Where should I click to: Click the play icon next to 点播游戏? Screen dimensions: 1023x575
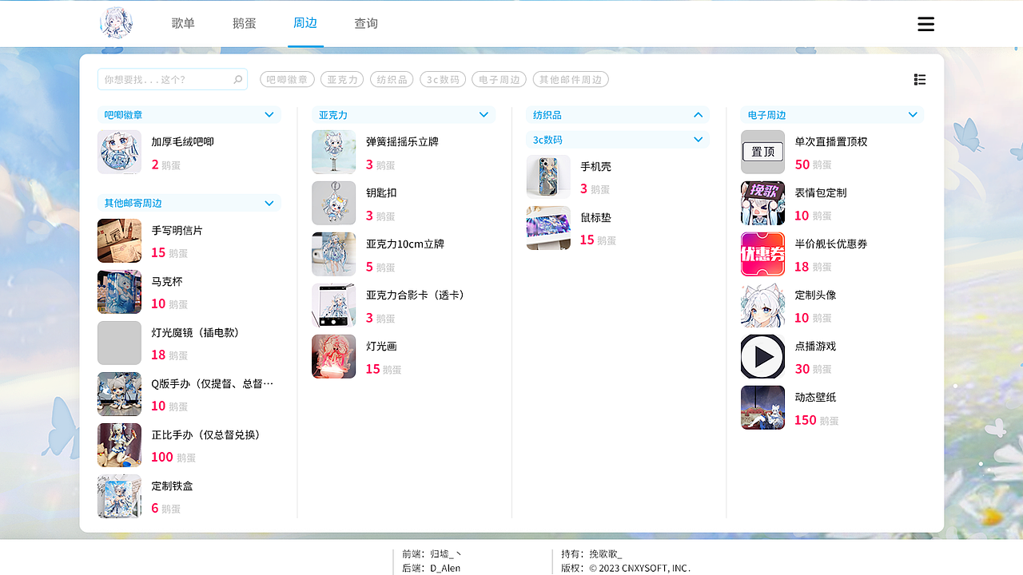click(762, 356)
